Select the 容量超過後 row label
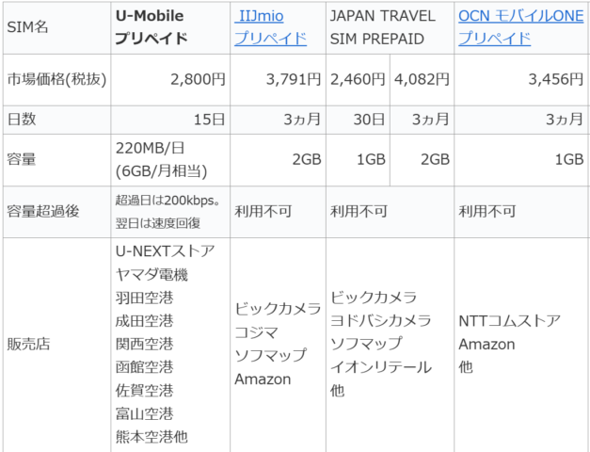This screenshot has width=590, height=452. coord(43,212)
